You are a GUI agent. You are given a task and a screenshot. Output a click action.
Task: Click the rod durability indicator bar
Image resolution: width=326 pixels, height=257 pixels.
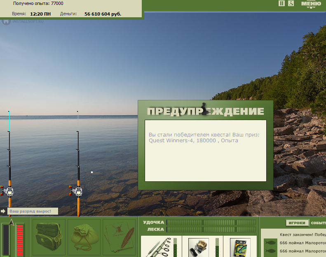click(x=175, y=248)
